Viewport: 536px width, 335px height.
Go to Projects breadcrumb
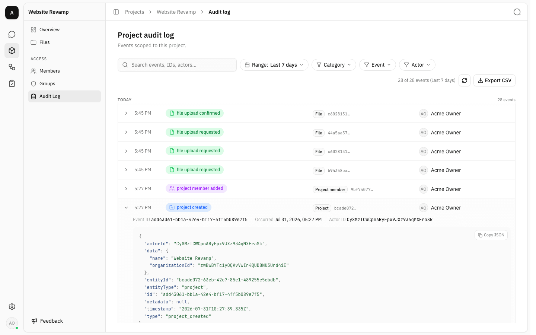point(134,12)
